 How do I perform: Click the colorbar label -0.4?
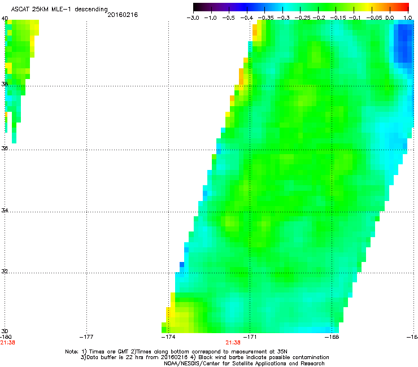click(247, 18)
